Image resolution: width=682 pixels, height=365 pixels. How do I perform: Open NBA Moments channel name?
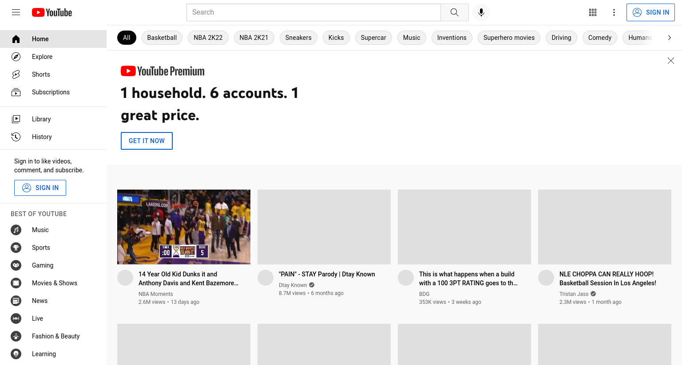pyautogui.click(x=156, y=294)
